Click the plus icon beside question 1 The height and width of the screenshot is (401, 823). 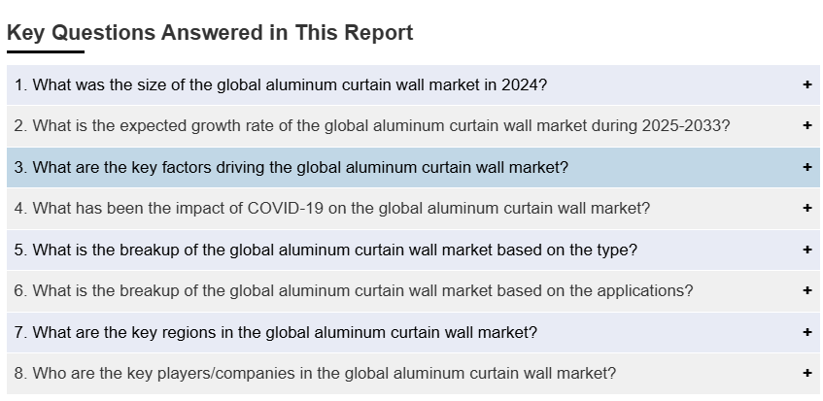[806, 85]
